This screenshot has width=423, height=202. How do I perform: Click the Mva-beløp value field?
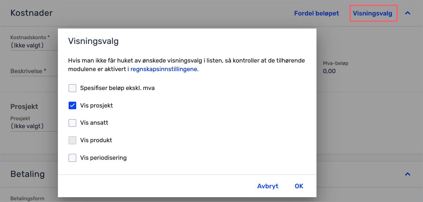click(329, 71)
